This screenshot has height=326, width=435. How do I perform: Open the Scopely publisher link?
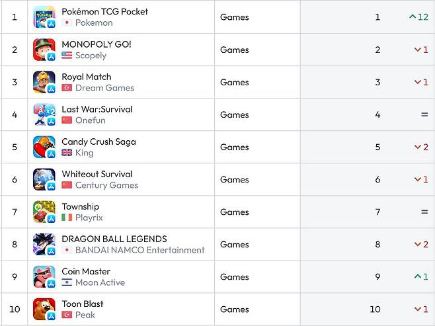click(91, 56)
